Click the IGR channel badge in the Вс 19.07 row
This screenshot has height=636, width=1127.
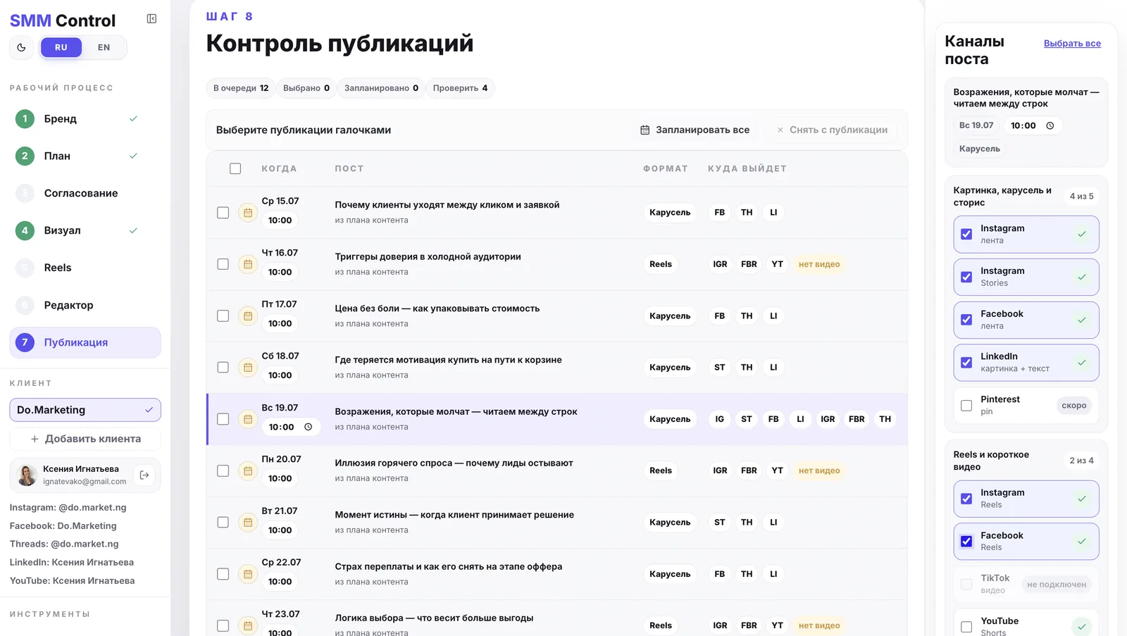[x=828, y=419]
